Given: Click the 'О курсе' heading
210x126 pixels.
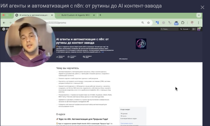Looking at the screenshot, I should (x=60, y=114).
